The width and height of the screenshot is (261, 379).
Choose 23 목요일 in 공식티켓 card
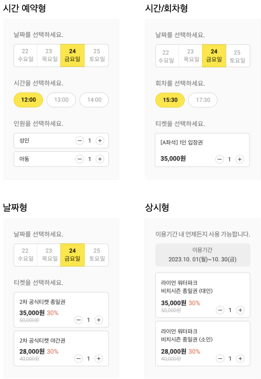(49, 255)
